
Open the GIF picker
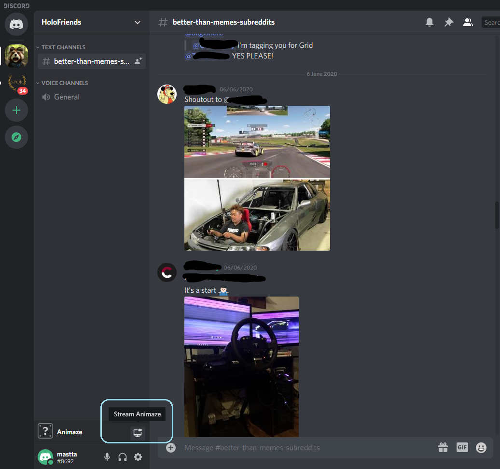click(462, 448)
